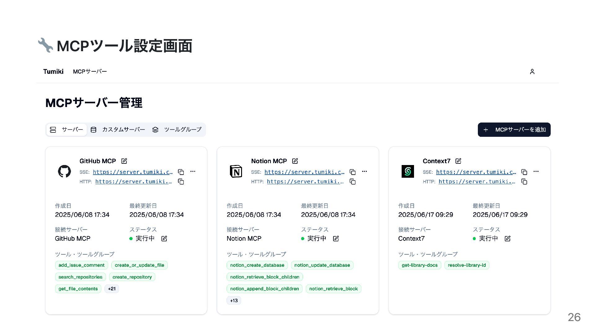Click the Notion logo icon
Screen dimensions: 595x335
pos(236,171)
